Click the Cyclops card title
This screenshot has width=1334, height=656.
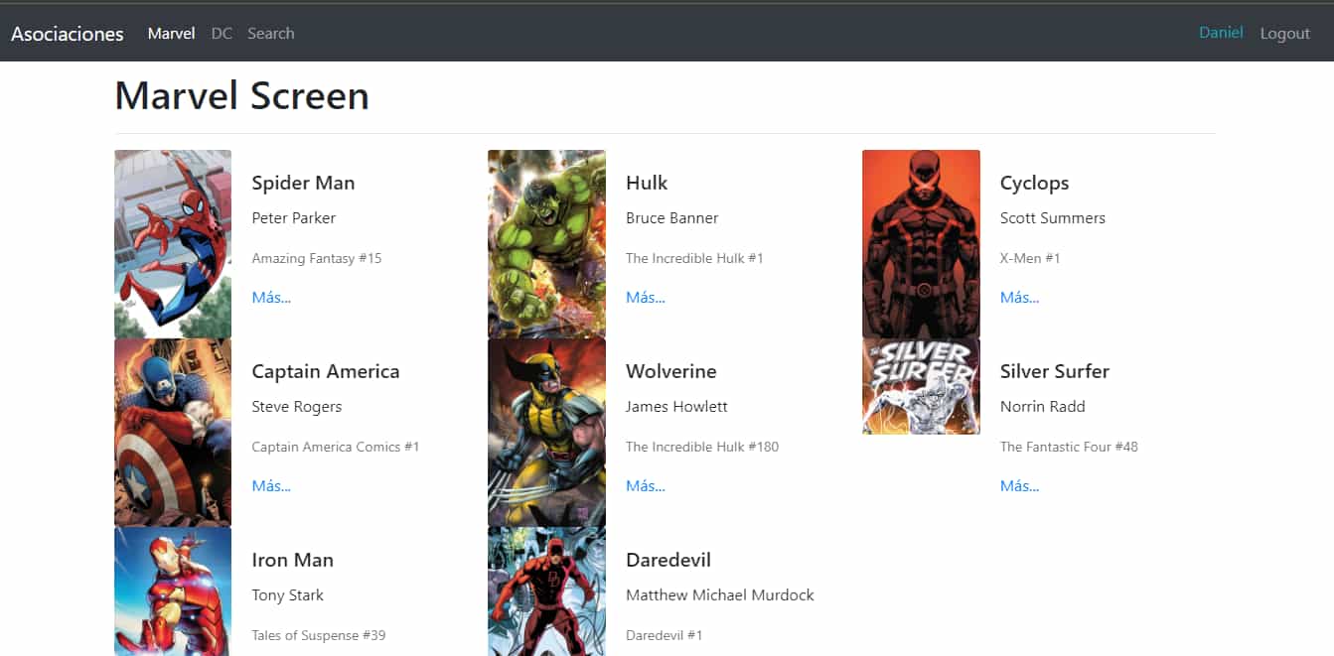click(1035, 184)
